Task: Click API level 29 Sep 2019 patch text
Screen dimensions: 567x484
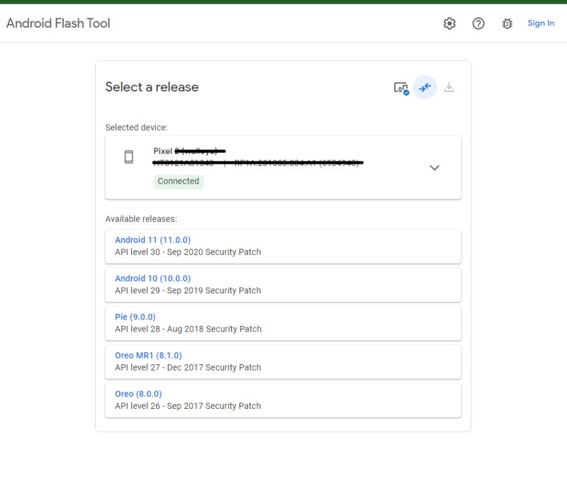Action: tap(188, 291)
